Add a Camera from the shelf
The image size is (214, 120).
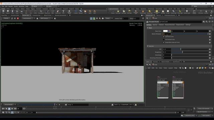coord(113,12)
